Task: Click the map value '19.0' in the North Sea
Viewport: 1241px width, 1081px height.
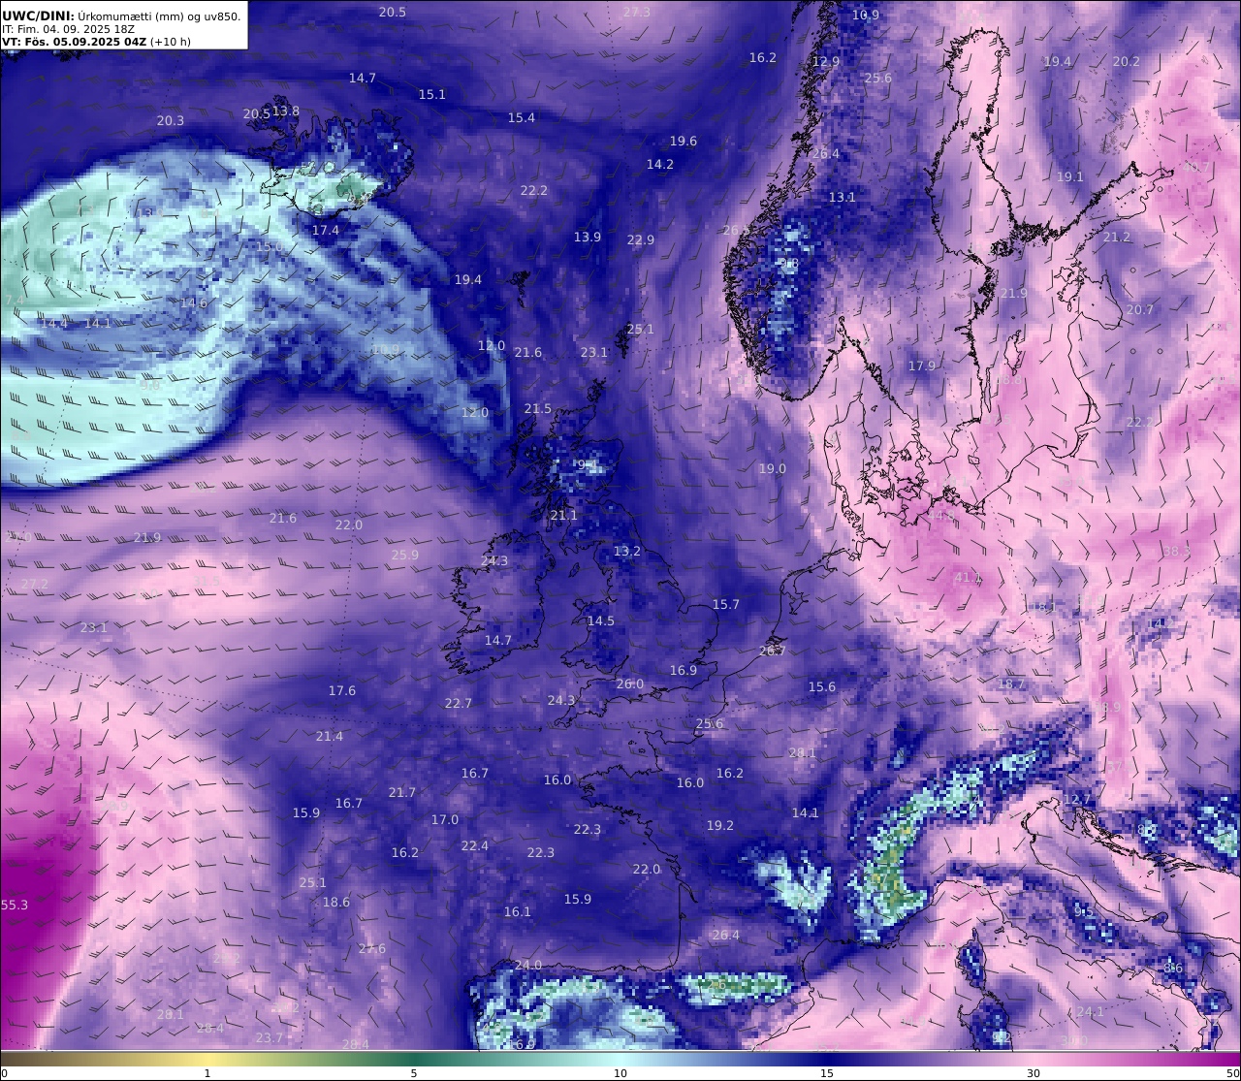Action: [x=773, y=469]
